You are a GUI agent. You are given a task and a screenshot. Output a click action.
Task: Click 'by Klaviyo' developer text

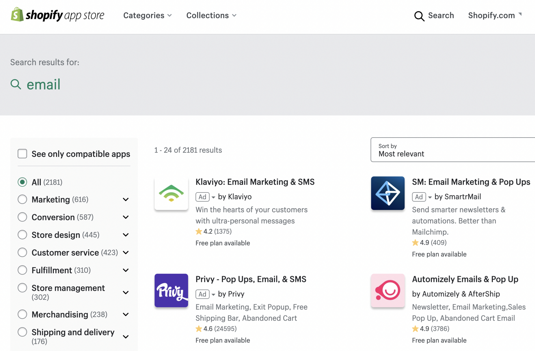pos(235,197)
